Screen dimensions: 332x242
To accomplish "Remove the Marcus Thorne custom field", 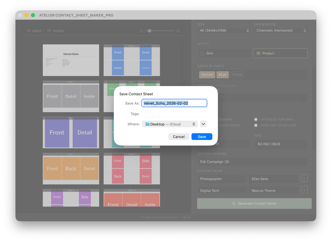I will point(304,190).
